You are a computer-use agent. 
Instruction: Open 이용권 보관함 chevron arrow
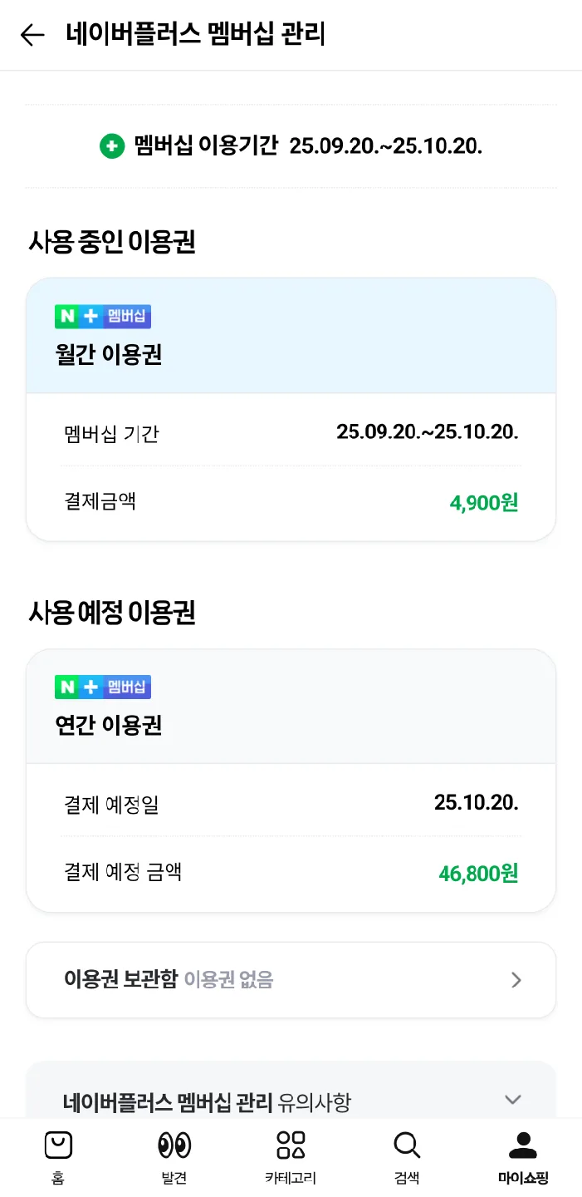click(516, 980)
